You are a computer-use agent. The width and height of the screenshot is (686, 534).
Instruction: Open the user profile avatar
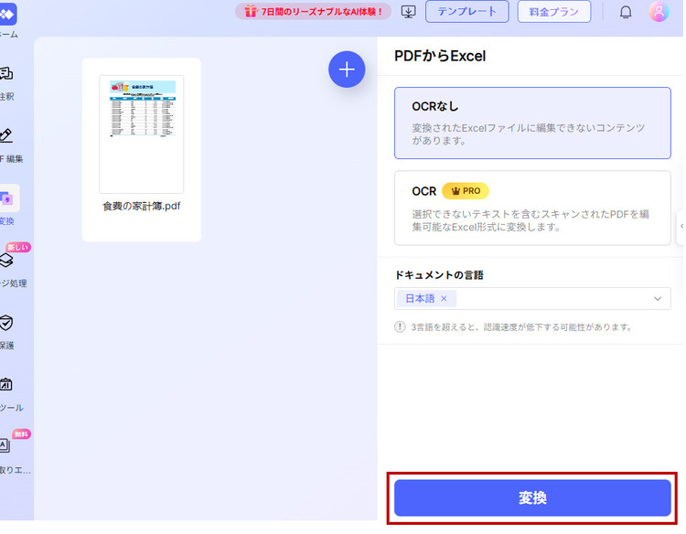(659, 12)
